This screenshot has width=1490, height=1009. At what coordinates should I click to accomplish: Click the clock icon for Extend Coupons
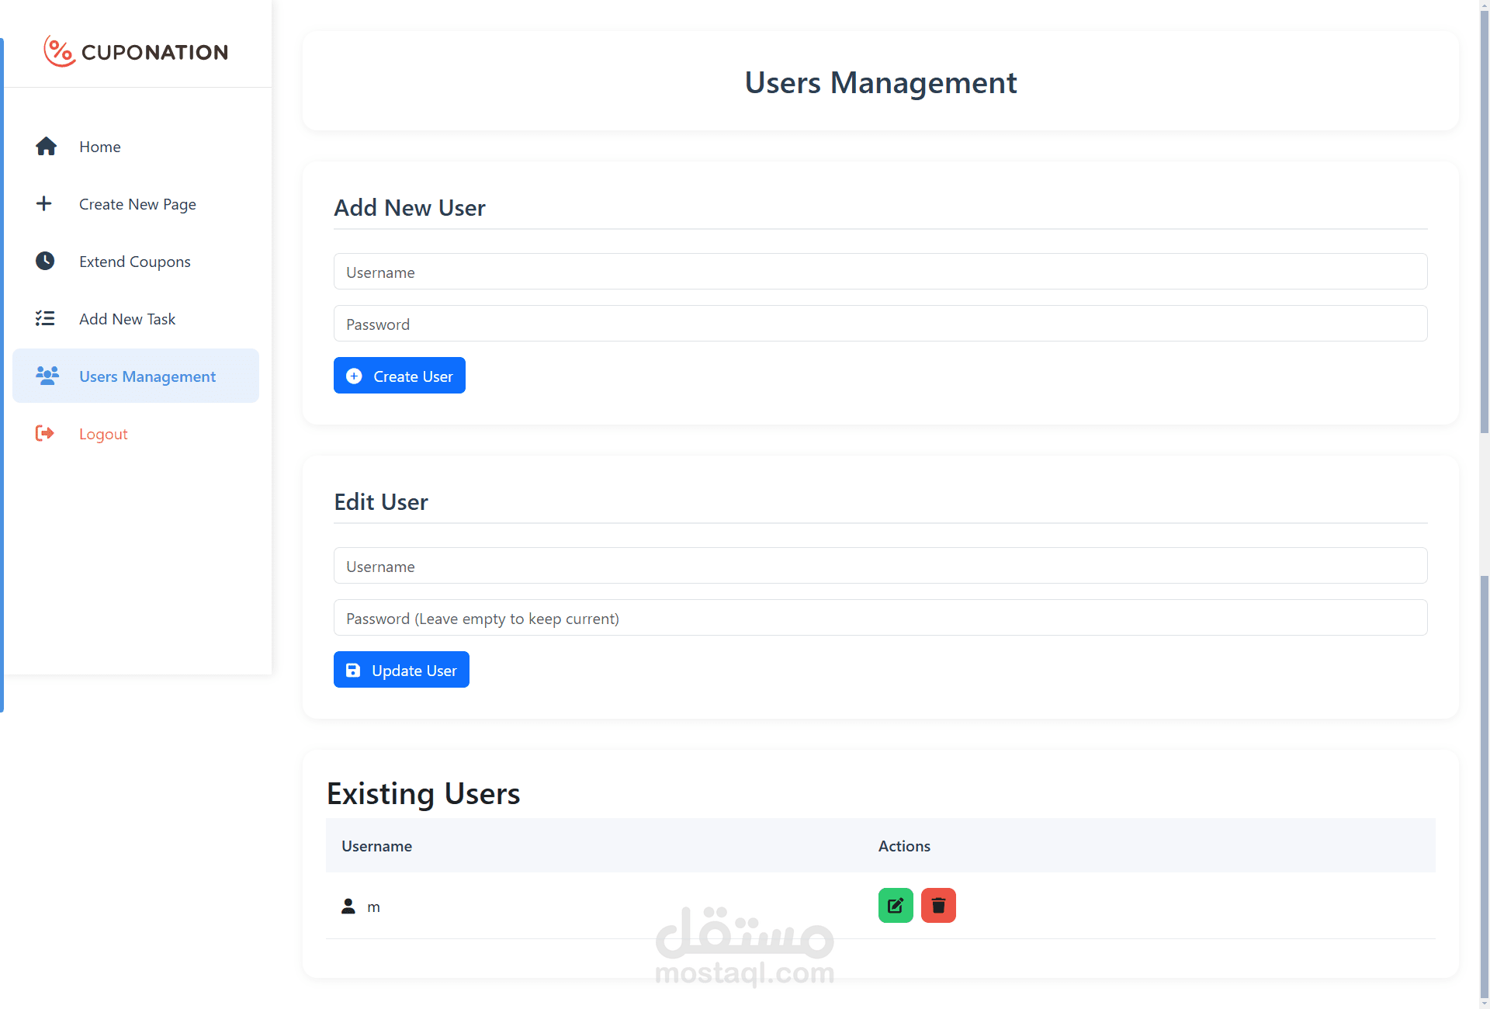click(45, 261)
